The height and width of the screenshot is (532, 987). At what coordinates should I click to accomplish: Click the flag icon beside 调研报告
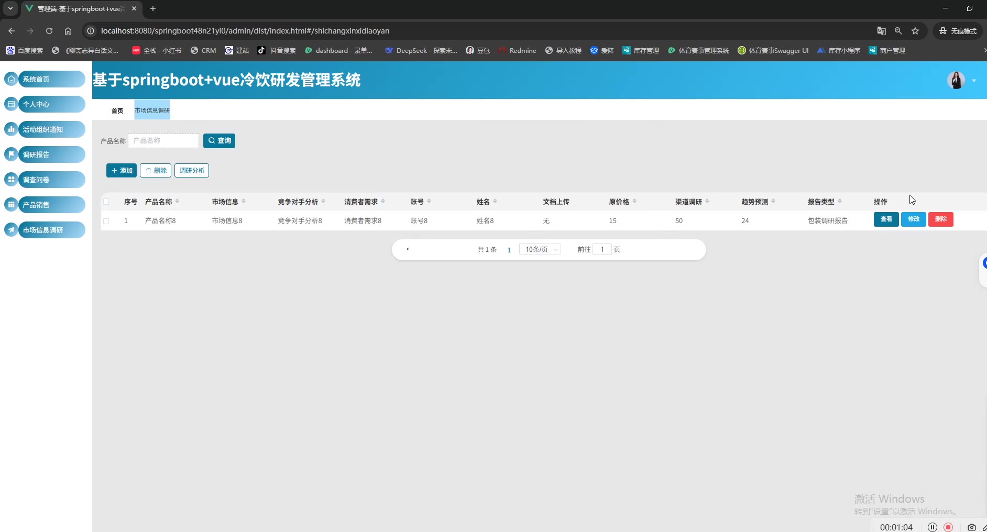11,154
